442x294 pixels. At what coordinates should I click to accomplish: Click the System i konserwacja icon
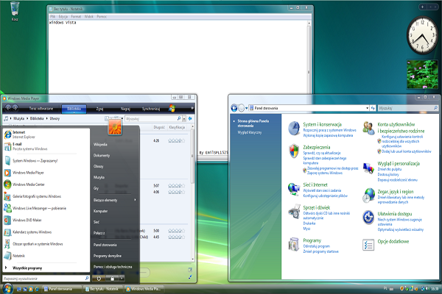click(x=294, y=129)
